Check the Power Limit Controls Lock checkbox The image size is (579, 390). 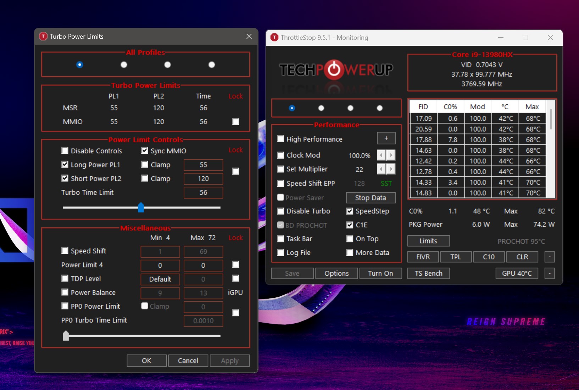236,171
